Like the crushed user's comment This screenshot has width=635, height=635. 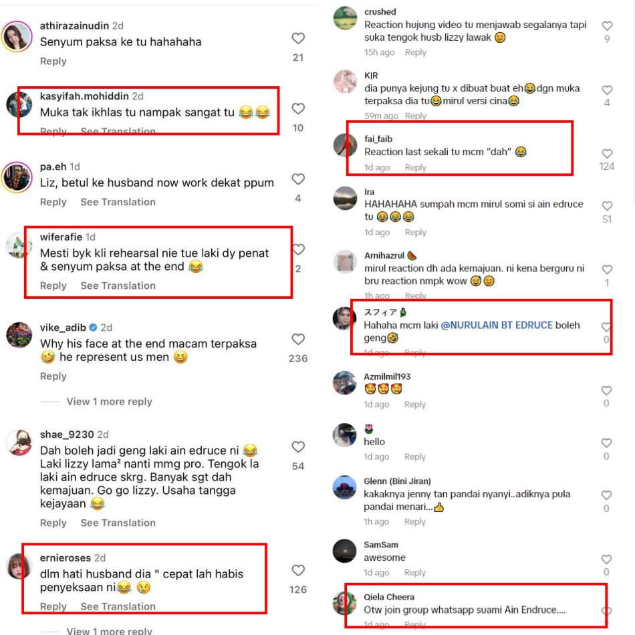click(x=607, y=26)
